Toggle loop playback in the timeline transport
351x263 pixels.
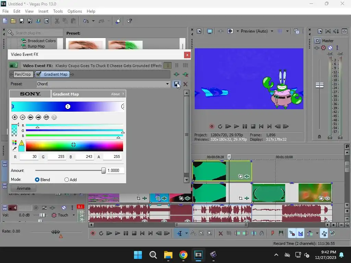click(101, 233)
